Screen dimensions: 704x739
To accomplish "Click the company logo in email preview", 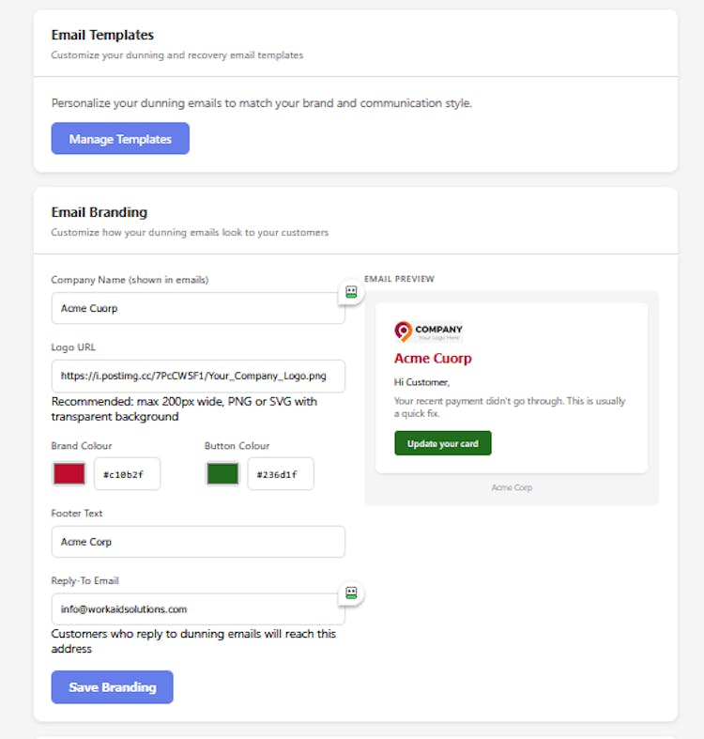I will click(429, 331).
